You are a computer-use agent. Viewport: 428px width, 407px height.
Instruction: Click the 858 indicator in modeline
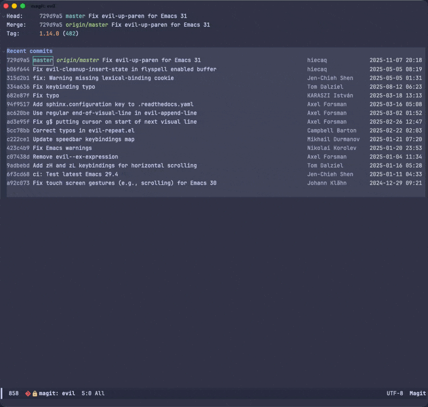14,393
